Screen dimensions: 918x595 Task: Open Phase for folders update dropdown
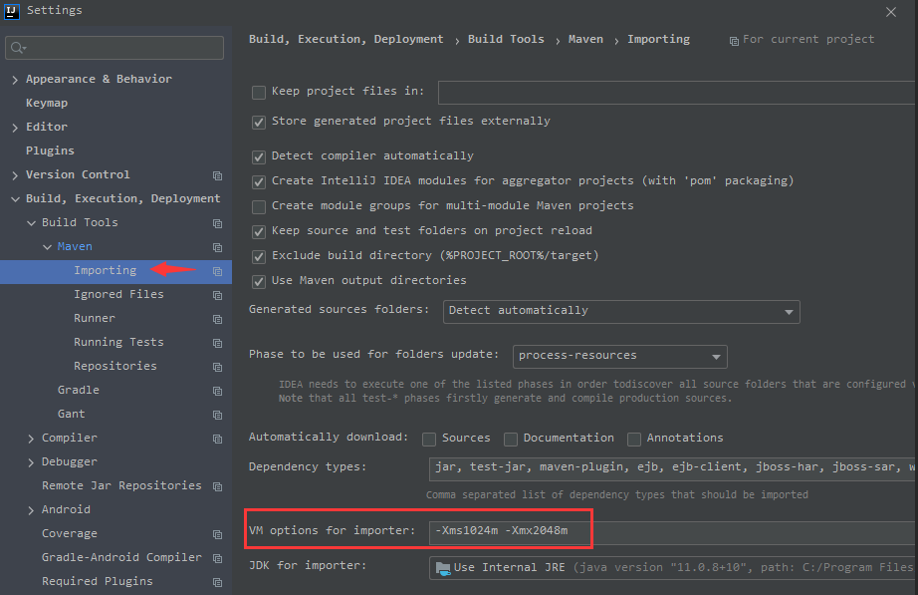click(619, 357)
